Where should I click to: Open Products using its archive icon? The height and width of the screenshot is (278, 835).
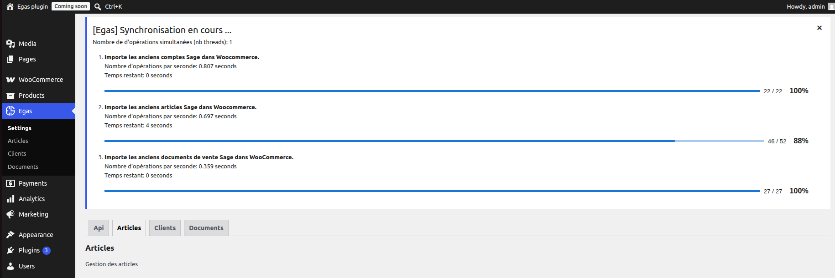click(x=10, y=96)
